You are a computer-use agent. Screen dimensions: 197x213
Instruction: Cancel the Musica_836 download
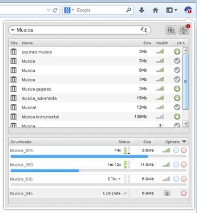click(183, 179)
